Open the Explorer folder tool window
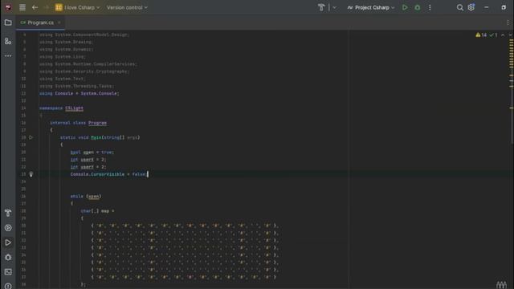The image size is (514, 289). (8, 22)
